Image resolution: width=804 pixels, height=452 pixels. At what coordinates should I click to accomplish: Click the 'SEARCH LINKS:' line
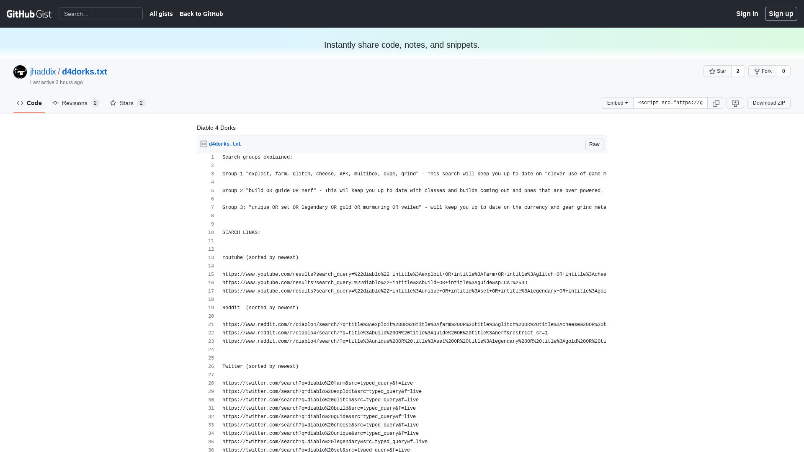tap(241, 233)
